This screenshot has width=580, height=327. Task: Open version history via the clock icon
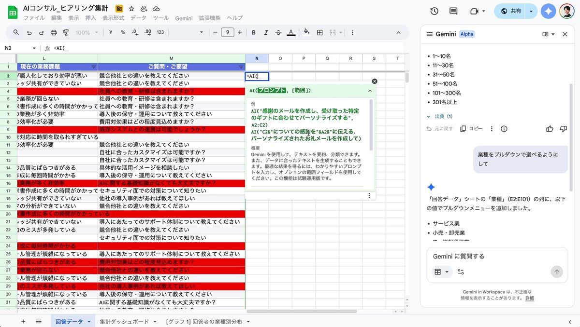tap(434, 11)
